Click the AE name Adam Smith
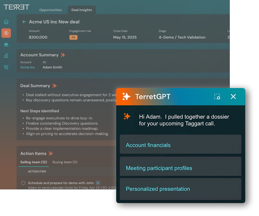Screen dimensions: 259x216 click(52, 67)
